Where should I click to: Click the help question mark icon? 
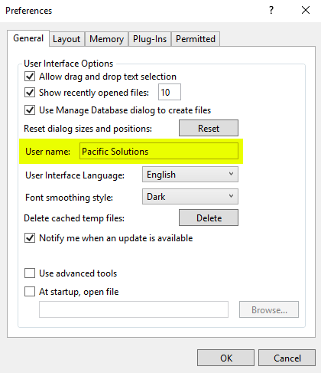tap(271, 10)
